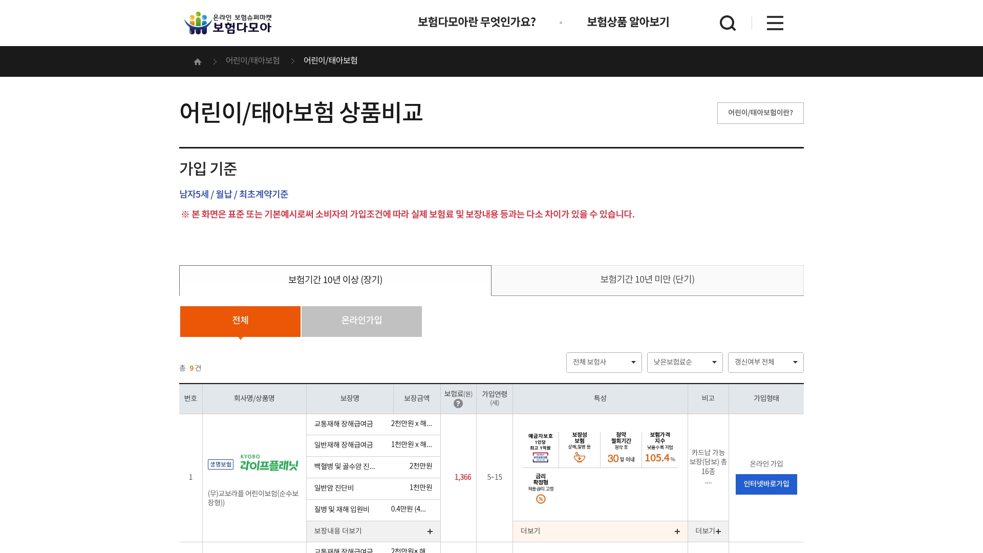Switch to 보험기간 10년 미만 (단기) tab

[x=647, y=280]
